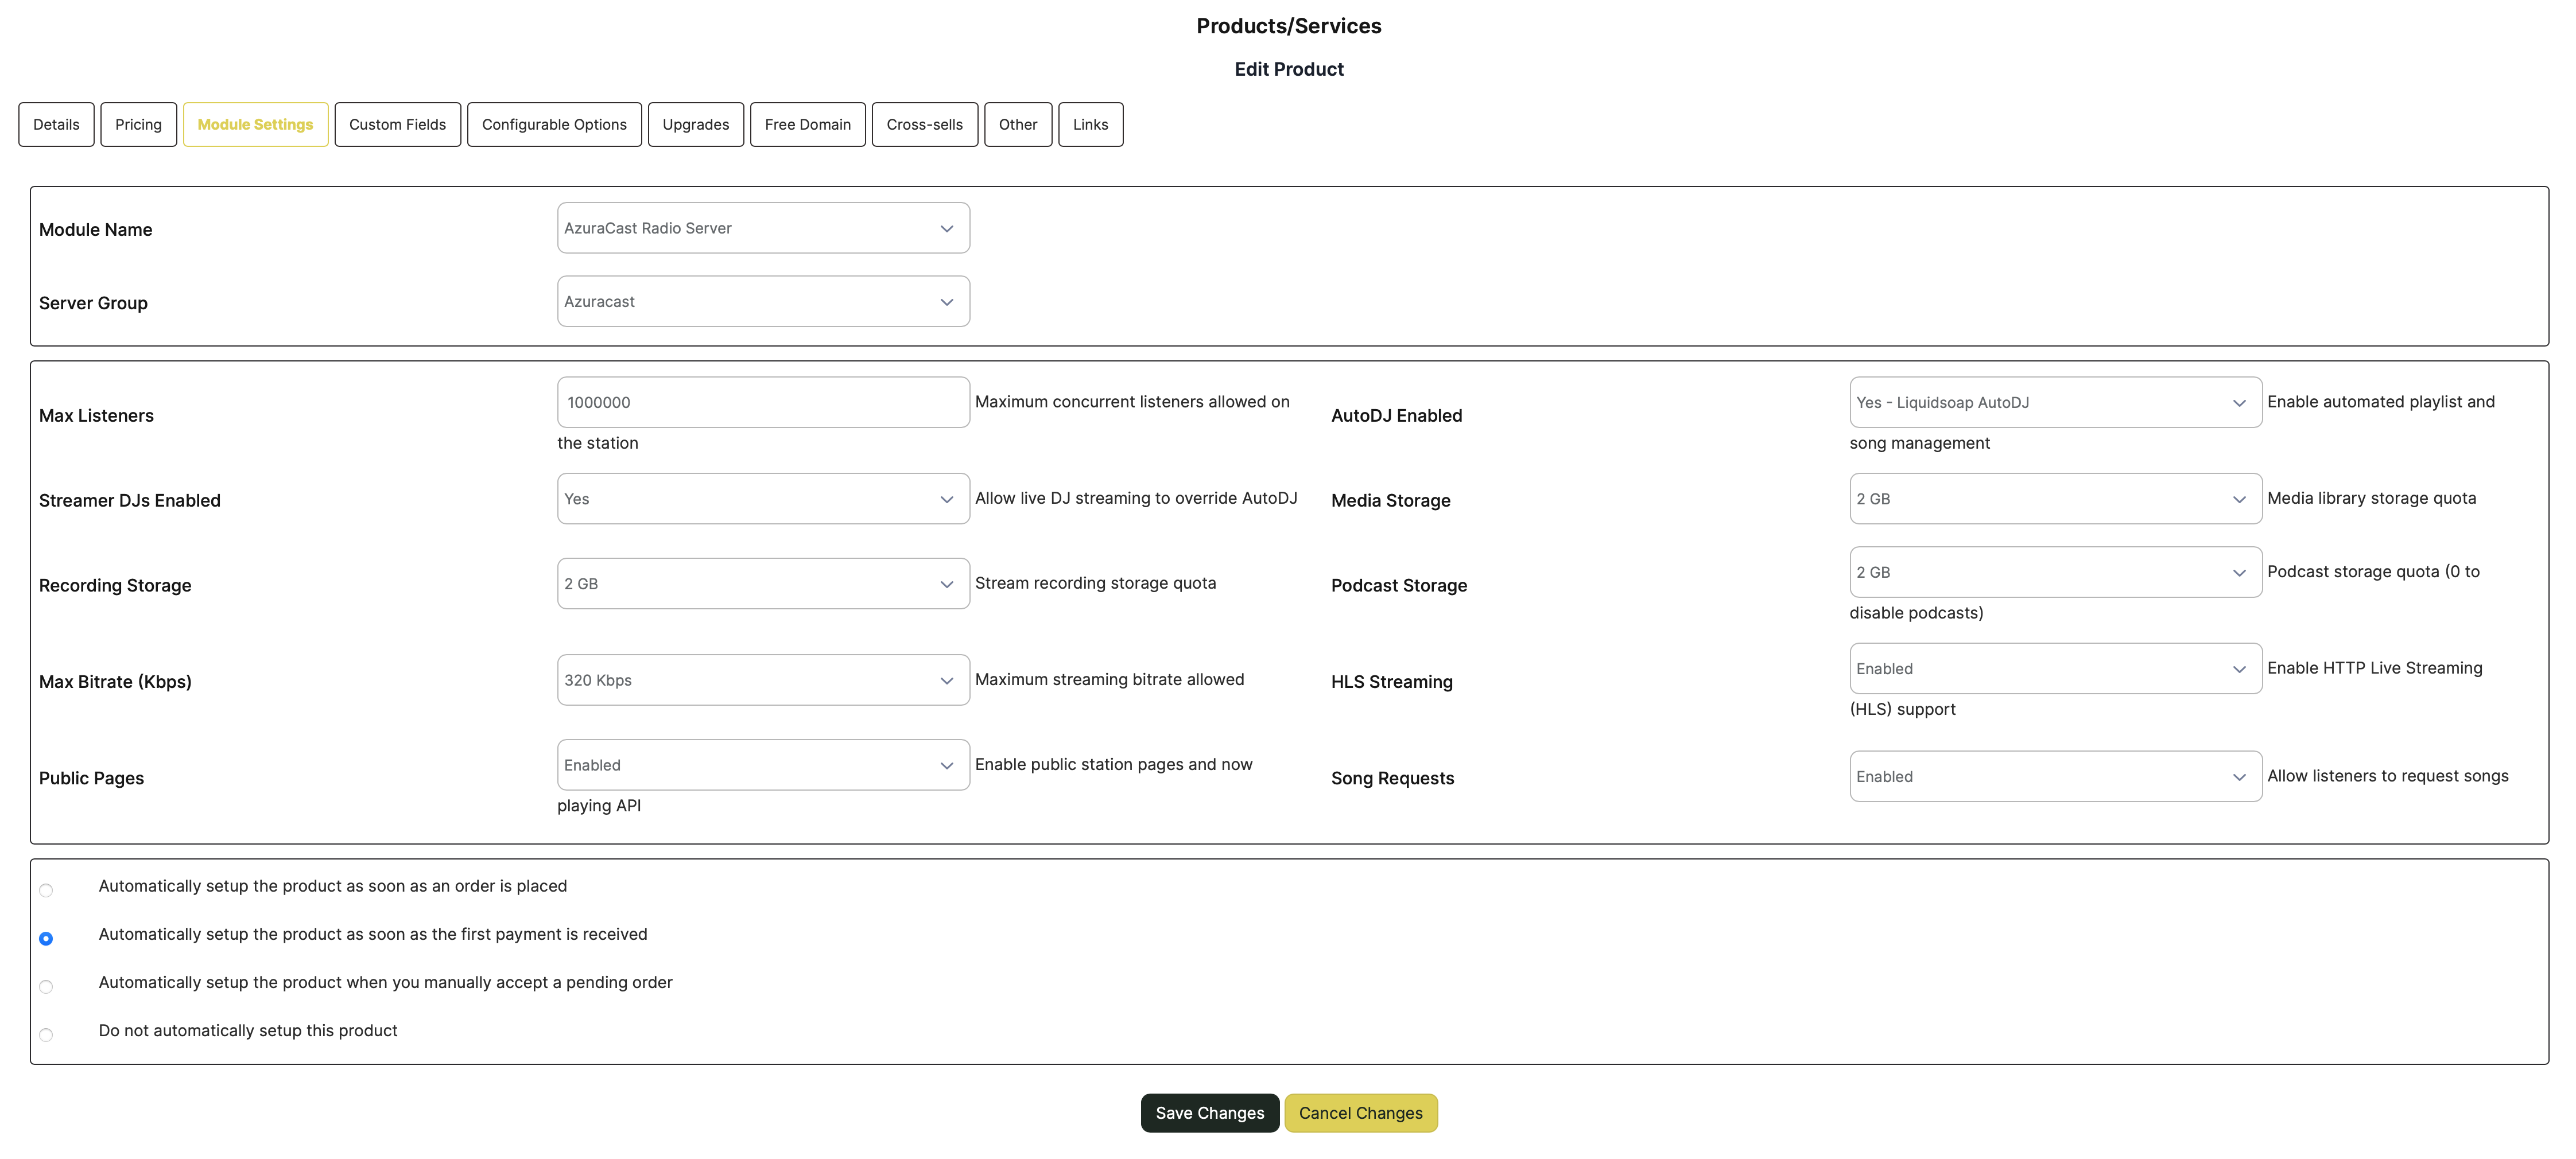Open the Public Pages dropdown
Image resolution: width=2576 pixels, height=1159 pixels.
(x=762, y=765)
